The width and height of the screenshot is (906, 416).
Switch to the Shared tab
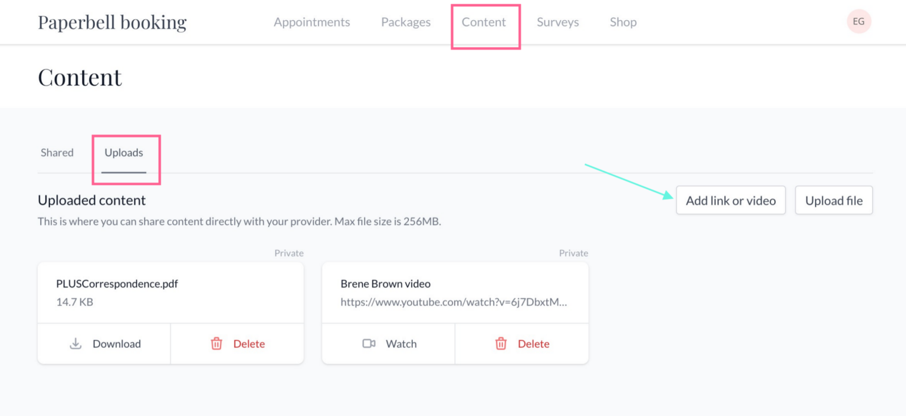pyautogui.click(x=57, y=152)
